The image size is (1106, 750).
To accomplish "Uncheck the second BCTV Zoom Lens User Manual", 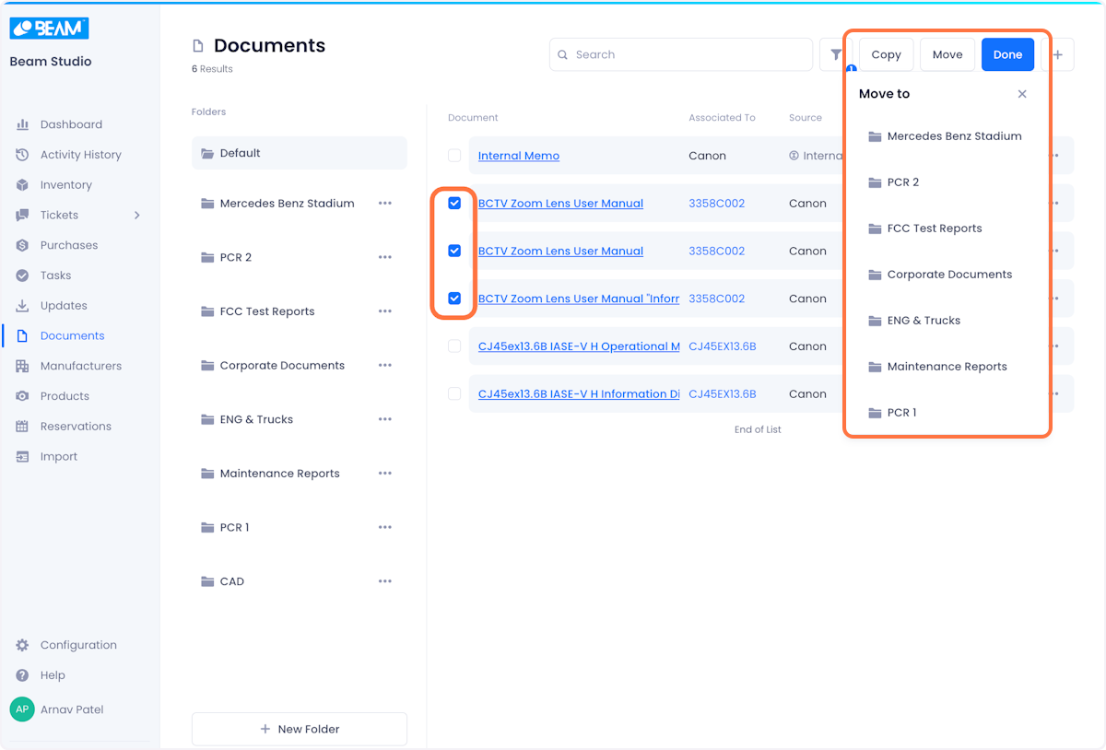I will pos(454,251).
